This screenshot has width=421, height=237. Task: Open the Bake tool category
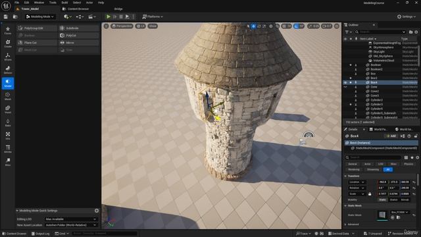8,122
